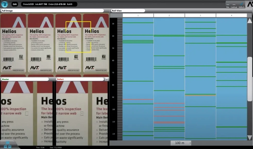Viewport: 253px width, 149px height.
Task: Select lane 3 column header
Action: (x=200, y=15)
